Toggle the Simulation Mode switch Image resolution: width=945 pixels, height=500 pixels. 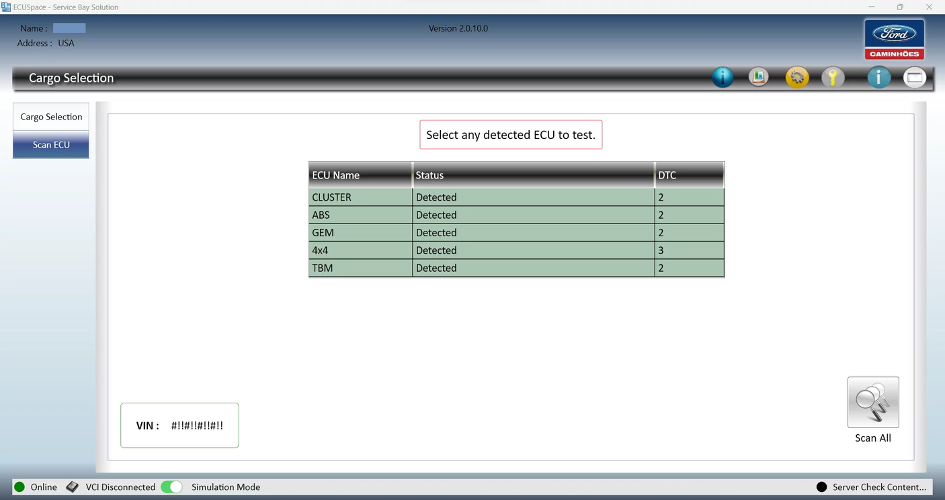click(x=171, y=487)
